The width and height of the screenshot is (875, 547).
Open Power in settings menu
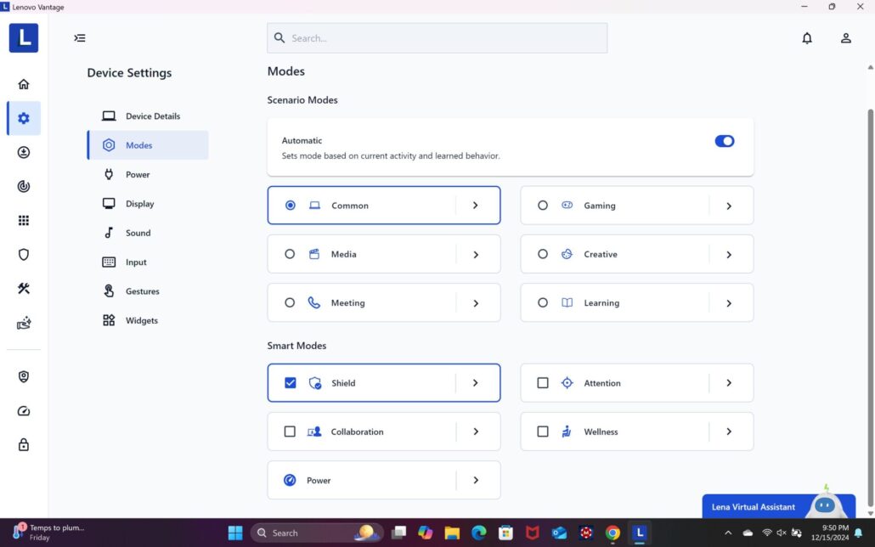pos(148,175)
